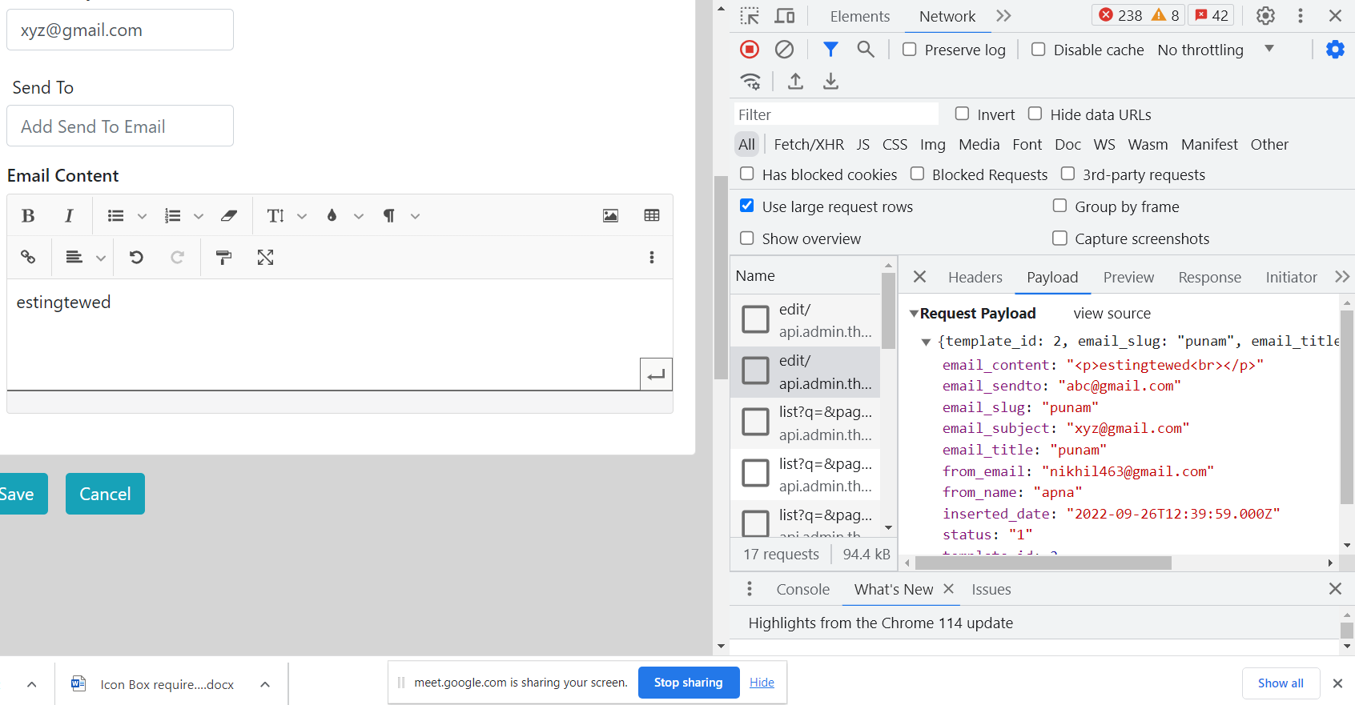Enable Disable cache checkbox

(x=1039, y=50)
